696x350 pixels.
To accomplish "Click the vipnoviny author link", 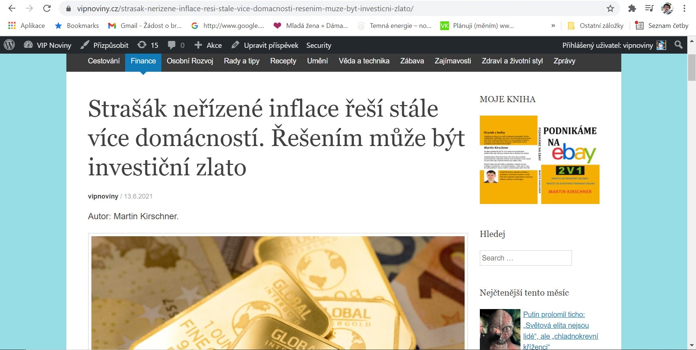I will click(103, 196).
